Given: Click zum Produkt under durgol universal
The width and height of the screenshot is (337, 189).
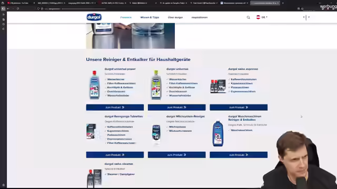Looking at the screenshot, I should 177,107.
